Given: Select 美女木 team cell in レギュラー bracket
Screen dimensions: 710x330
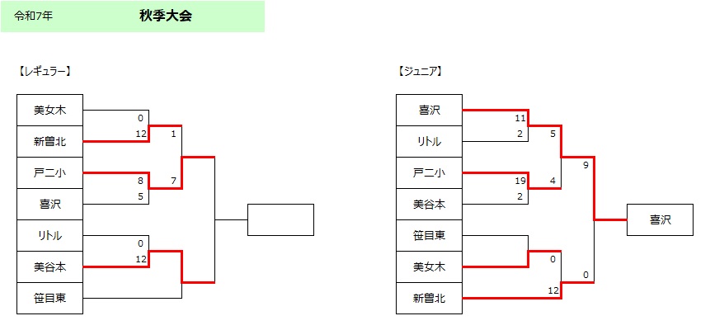Looking at the screenshot, I should coord(49,110).
